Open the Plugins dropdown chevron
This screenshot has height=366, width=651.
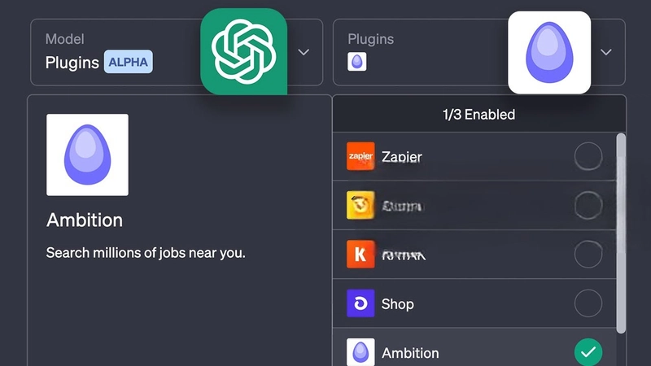pyautogui.click(x=606, y=52)
